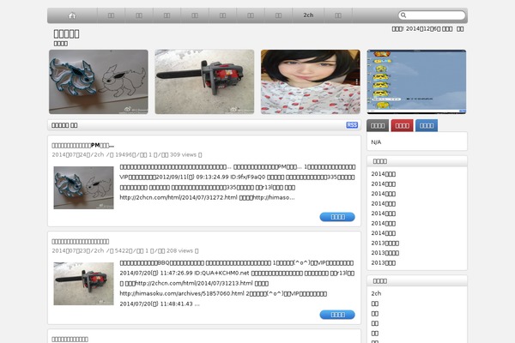Go to the home page via house icon

(x=72, y=15)
